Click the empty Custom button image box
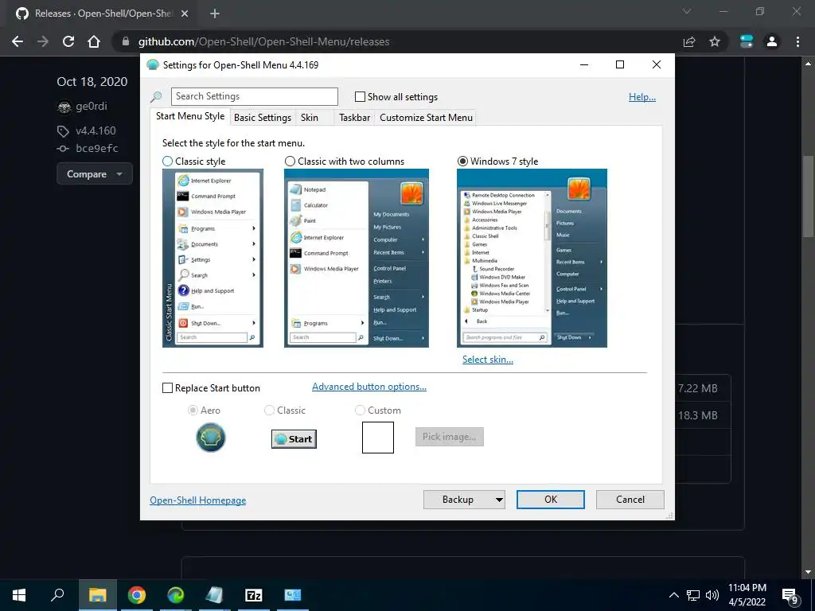 coord(378,438)
